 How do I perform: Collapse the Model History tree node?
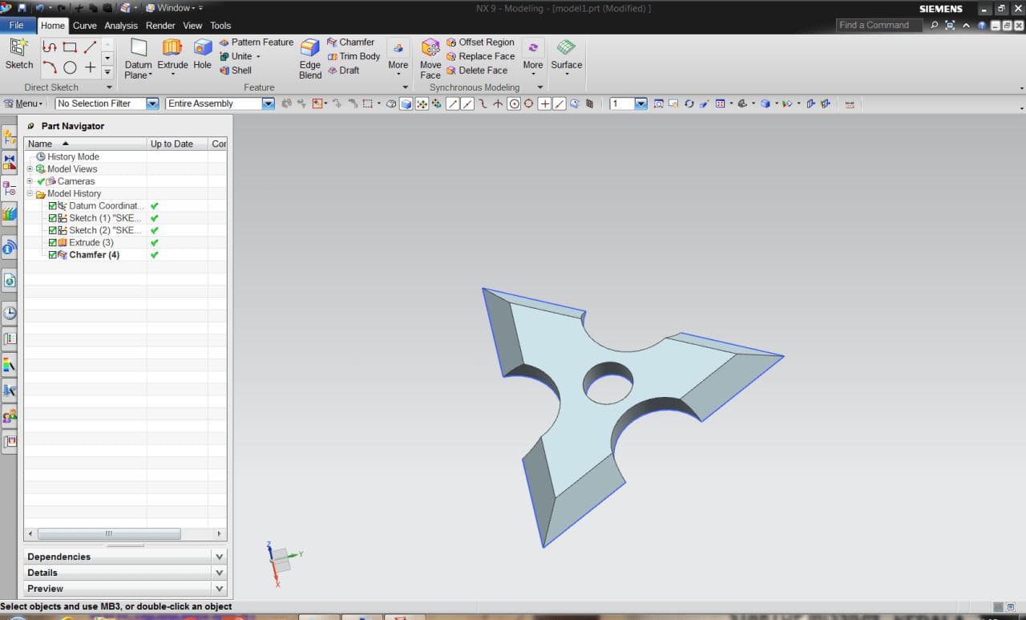click(30, 193)
